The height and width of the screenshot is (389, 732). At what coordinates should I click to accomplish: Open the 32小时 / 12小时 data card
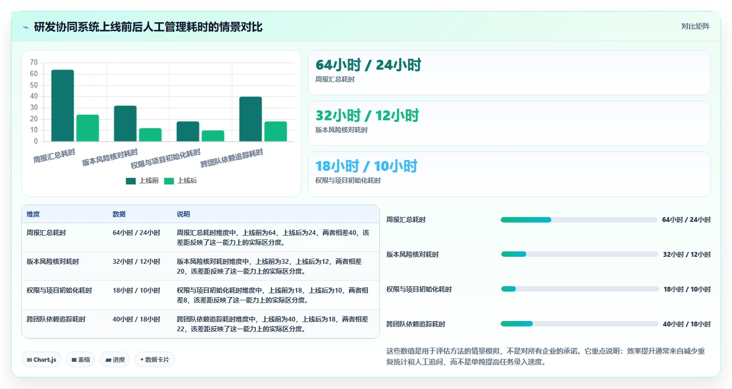(509, 124)
